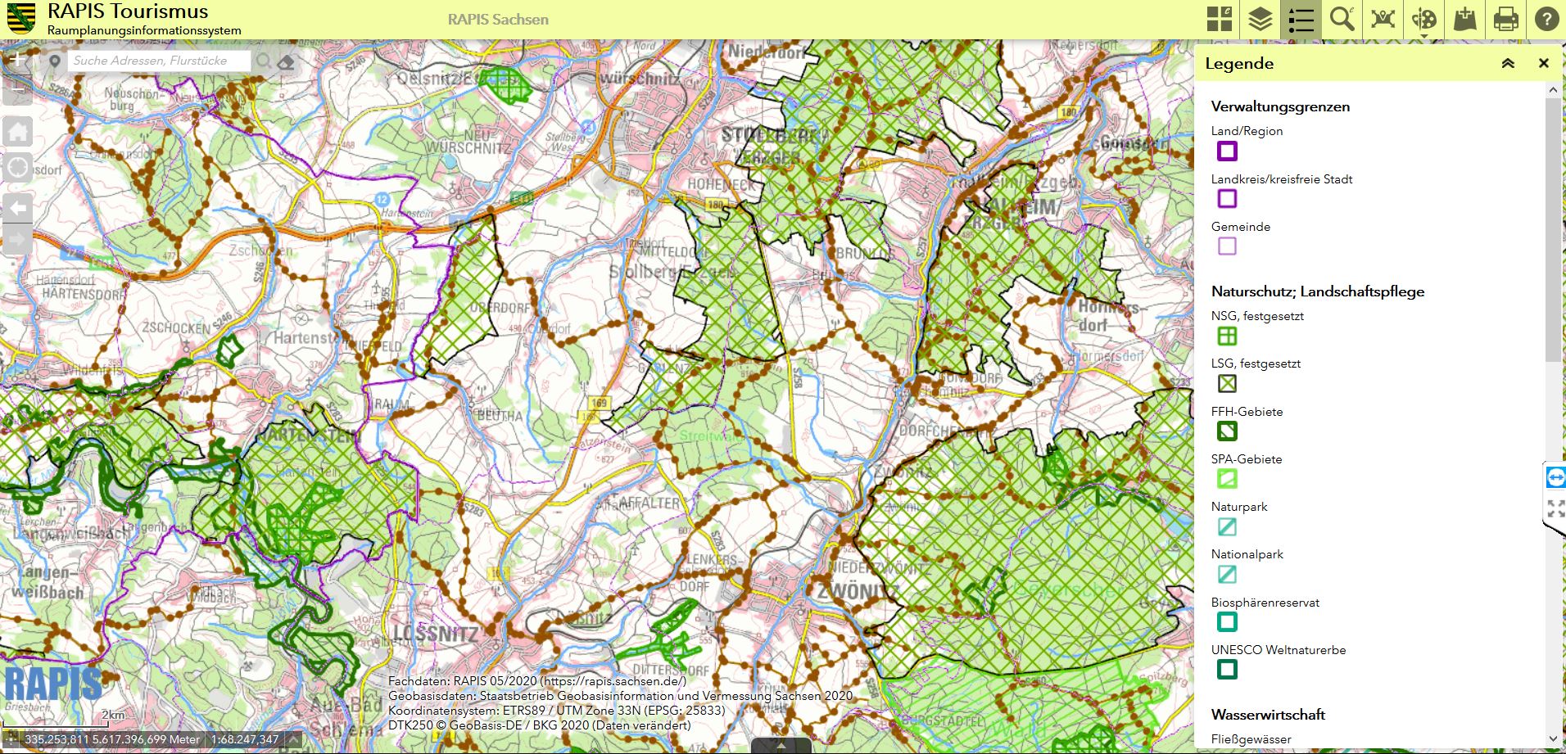Open the zoom-to-location extent tool
The height and width of the screenshot is (754, 1566).
click(1383, 19)
